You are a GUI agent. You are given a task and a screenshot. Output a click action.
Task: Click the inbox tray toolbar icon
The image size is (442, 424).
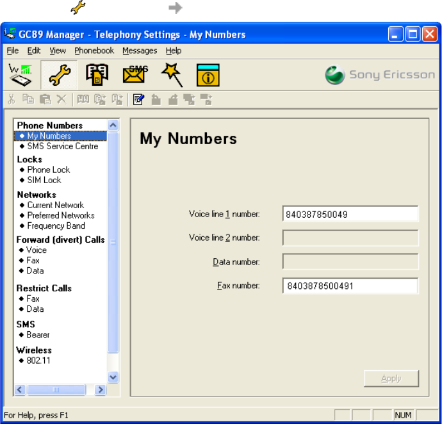[x=156, y=99]
